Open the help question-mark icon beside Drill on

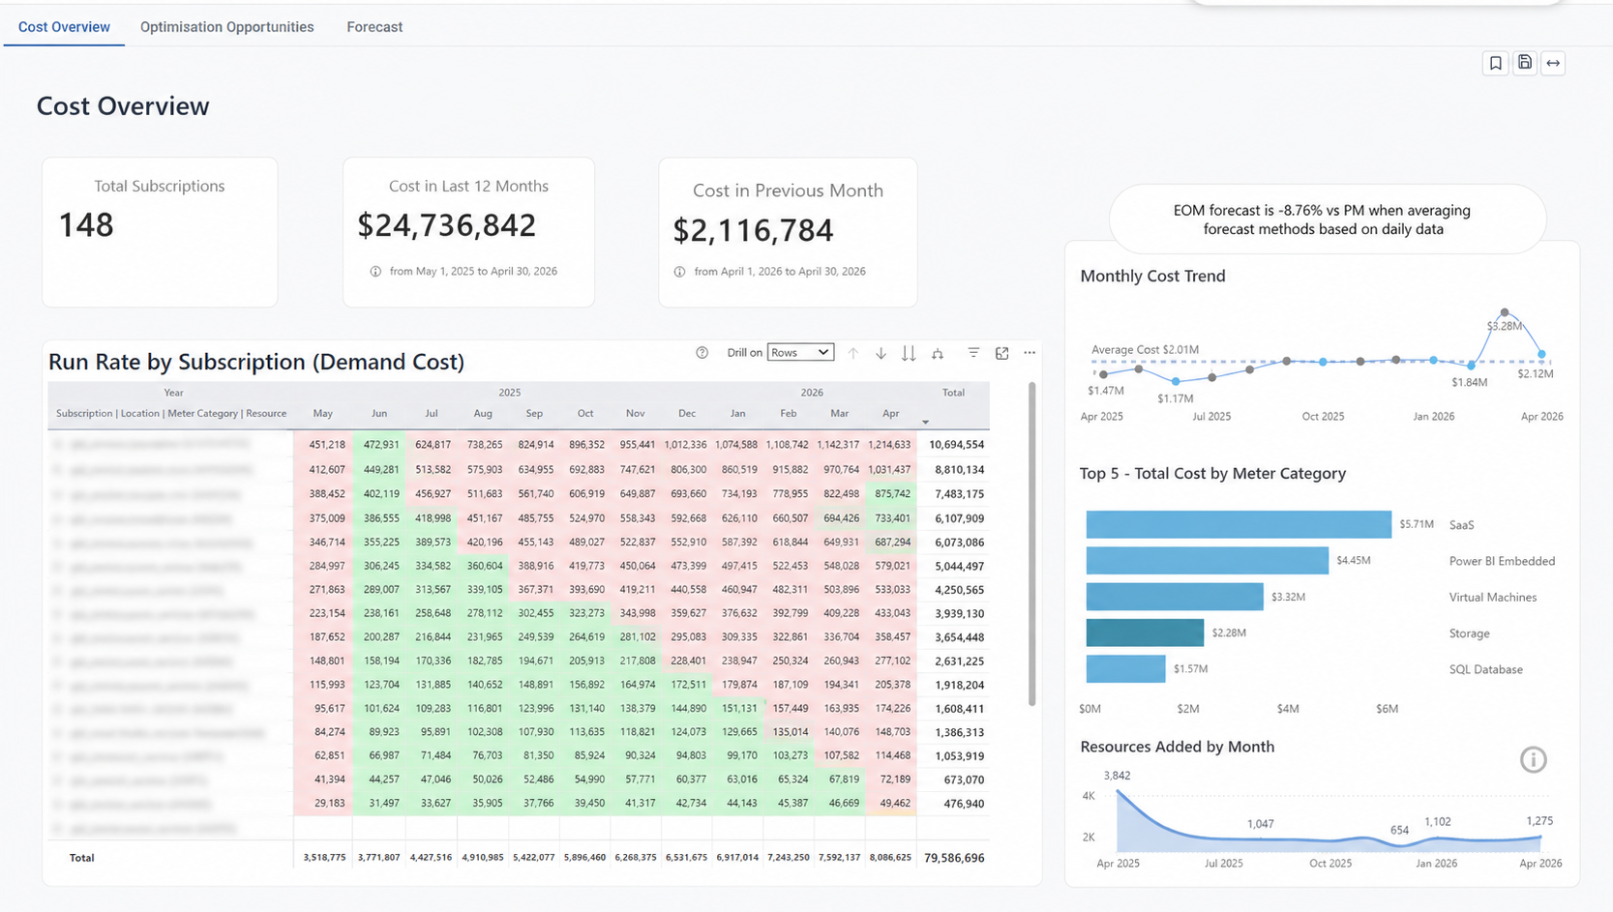tap(702, 353)
